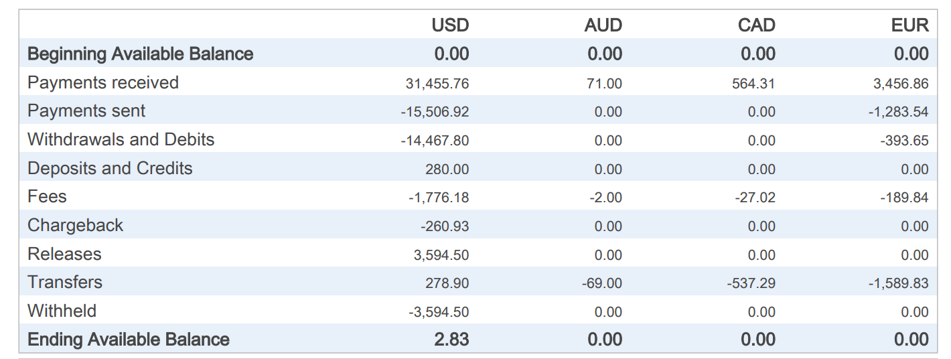951x359 pixels.
Task: Click the Deposits and Credits label
Action: click(110, 168)
